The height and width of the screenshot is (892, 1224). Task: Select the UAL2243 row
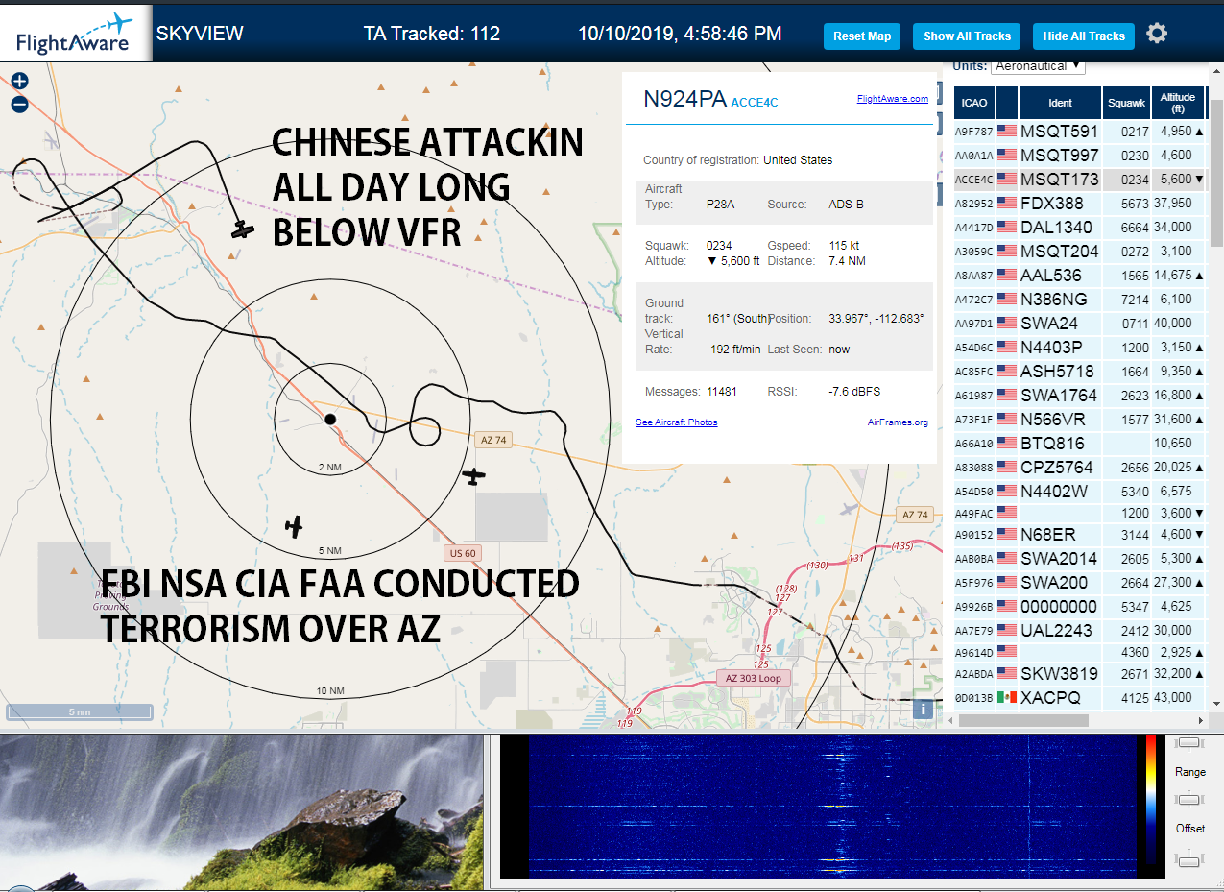[1079, 630]
